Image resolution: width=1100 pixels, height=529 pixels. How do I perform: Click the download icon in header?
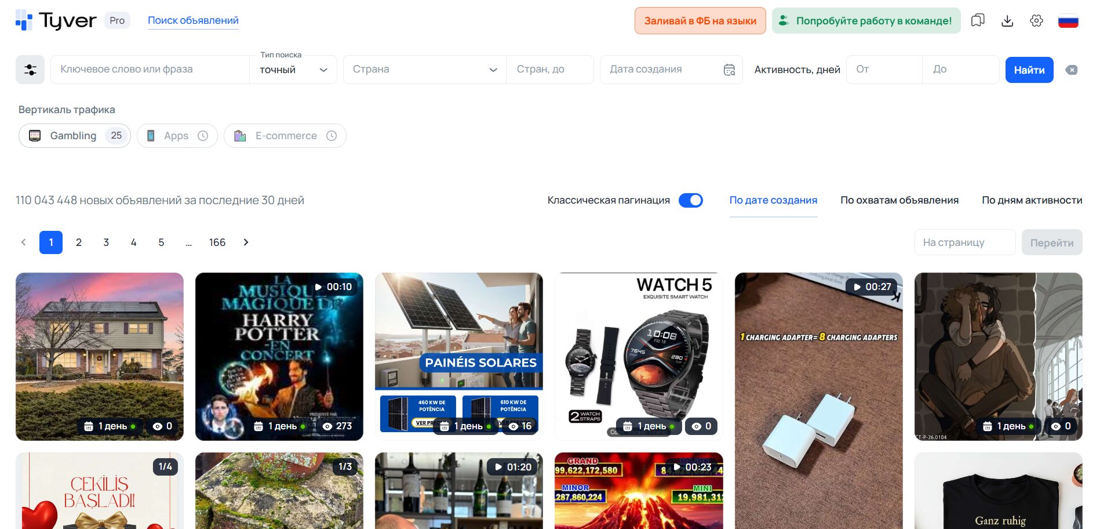[x=1007, y=21]
